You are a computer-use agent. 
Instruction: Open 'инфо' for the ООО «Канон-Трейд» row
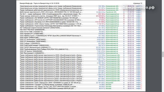tap(138, 24)
